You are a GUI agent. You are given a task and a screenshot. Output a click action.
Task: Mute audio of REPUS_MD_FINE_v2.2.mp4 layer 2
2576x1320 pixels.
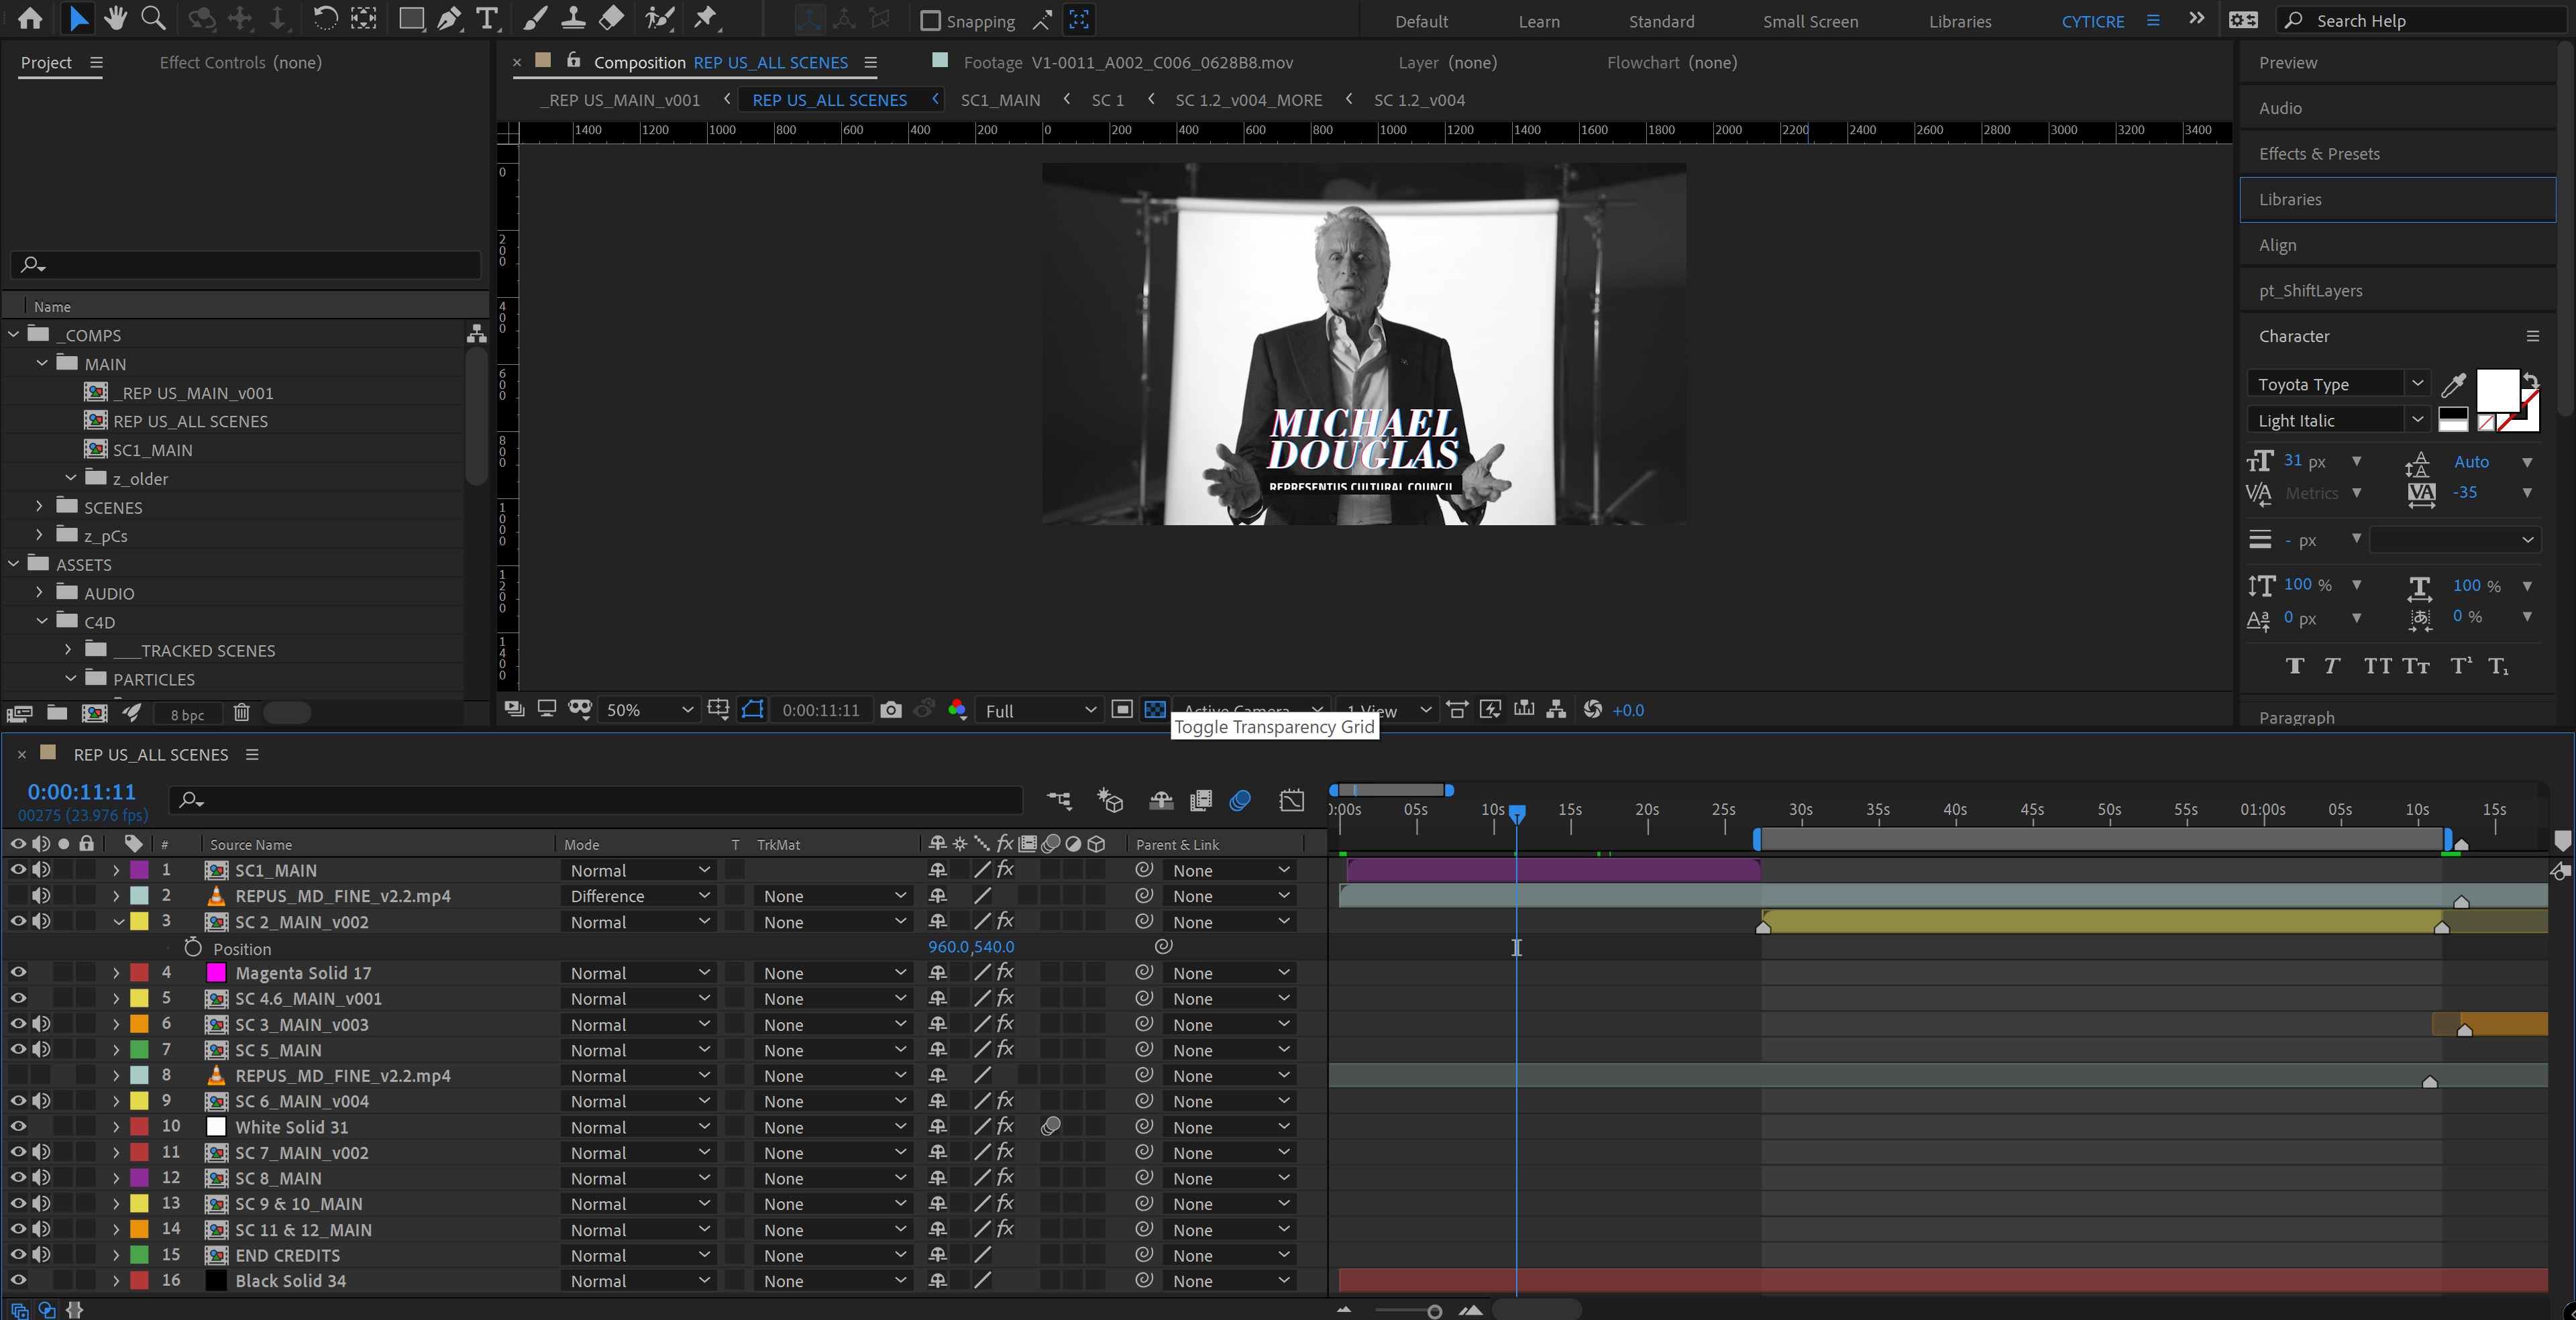[x=41, y=896]
